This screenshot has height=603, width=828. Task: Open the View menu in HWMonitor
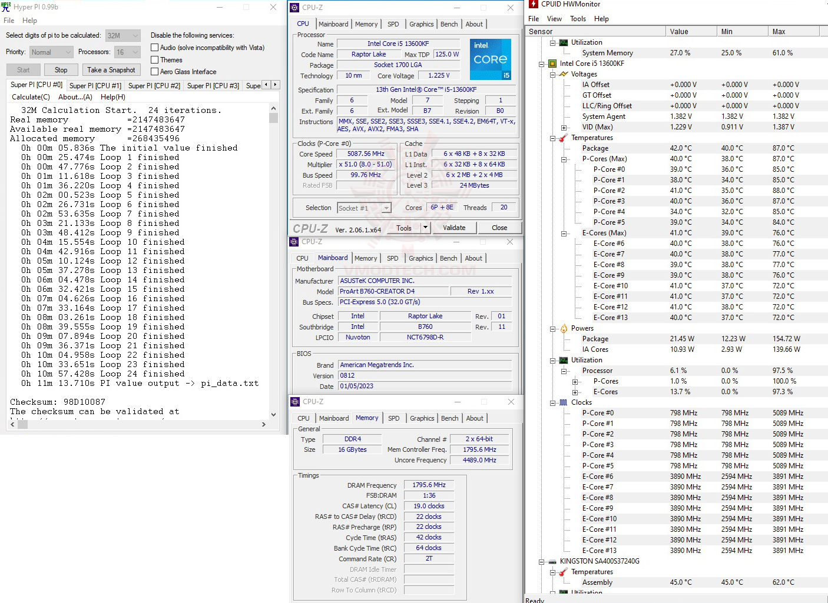pos(554,19)
